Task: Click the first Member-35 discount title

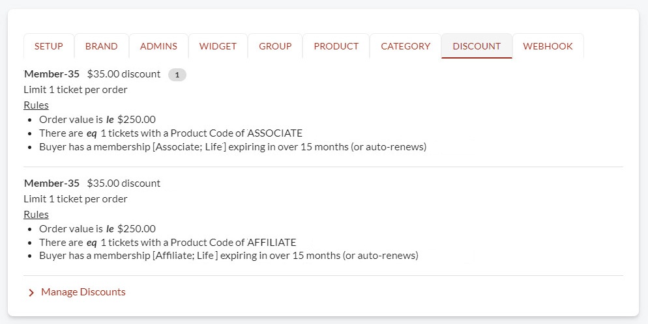Action: 52,74
